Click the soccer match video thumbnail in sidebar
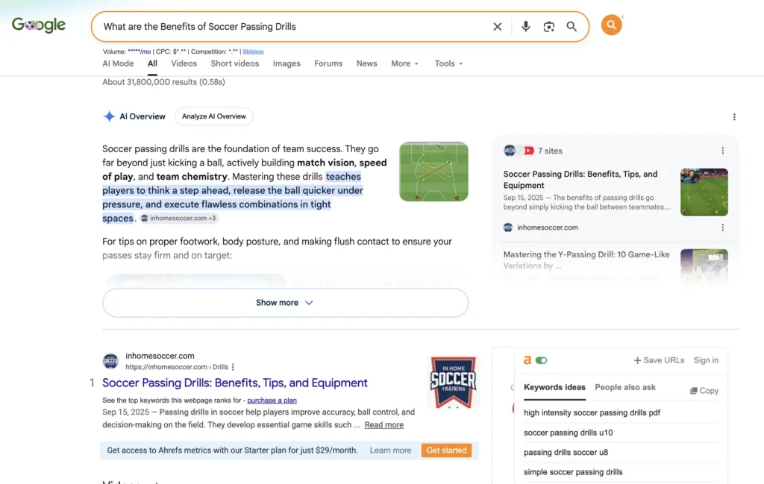The height and width of the screenshot is (484, 764). click(704, 192)
